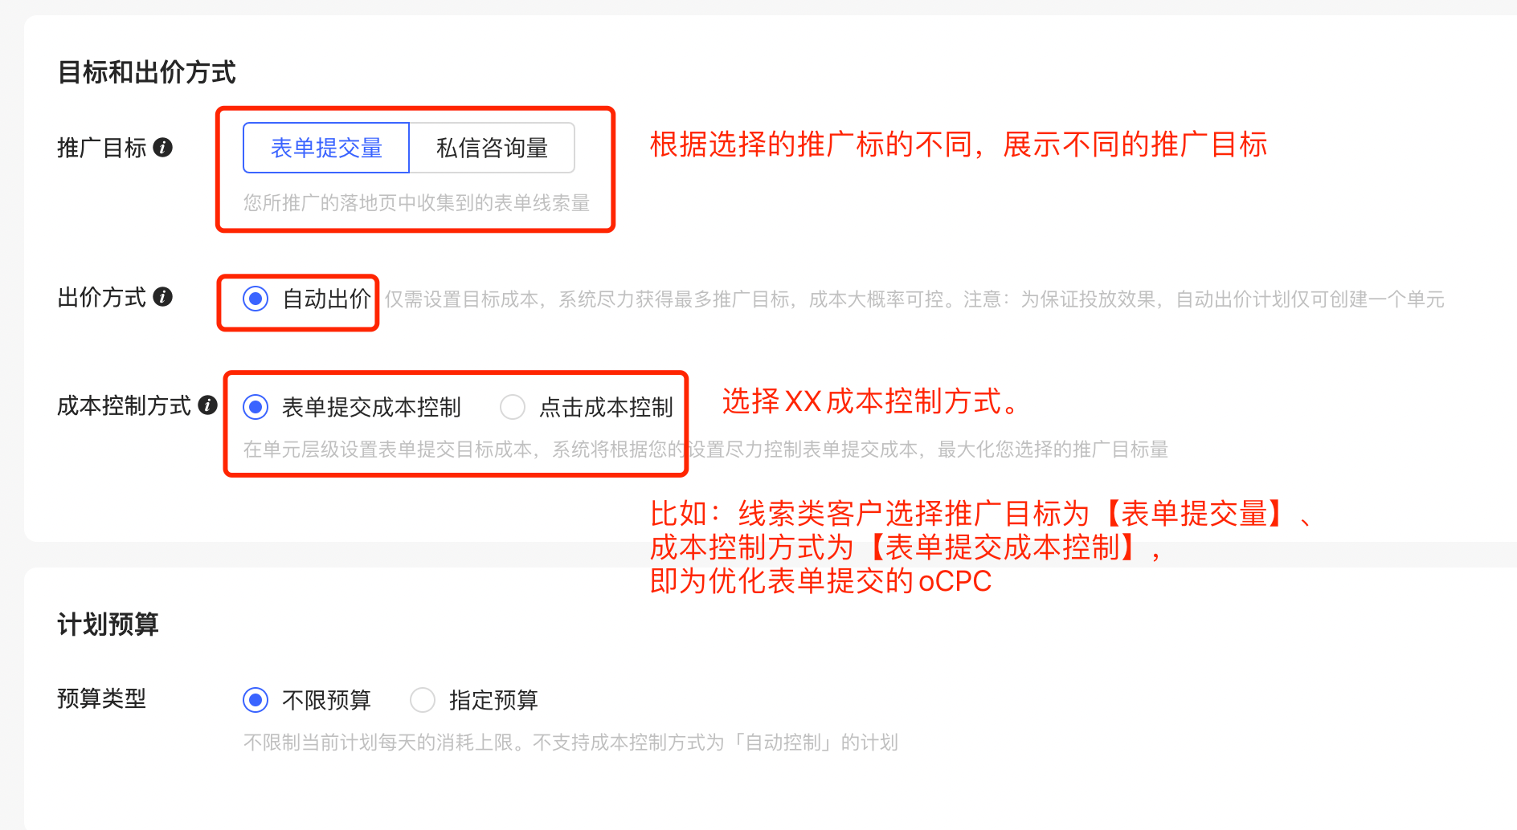Screen dimensions: 1517x830
Task: Choose the 不限预算 budget radio button
Action: coord(256,700)
